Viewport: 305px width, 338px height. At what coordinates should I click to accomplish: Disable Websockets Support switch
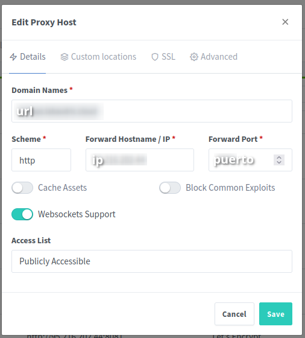pos(22,214)
